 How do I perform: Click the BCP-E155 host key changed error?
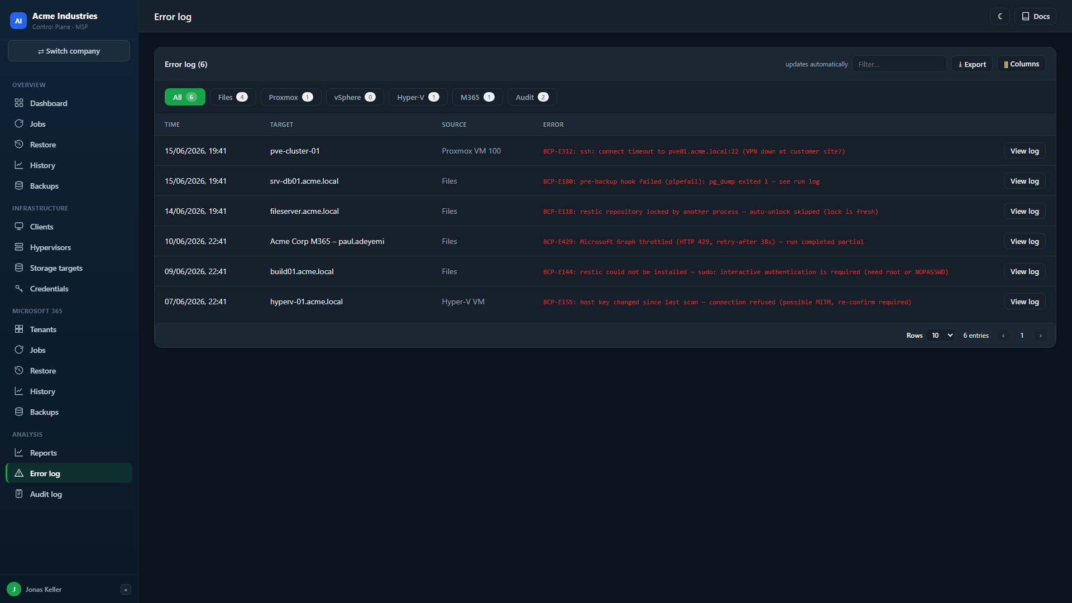727,302
